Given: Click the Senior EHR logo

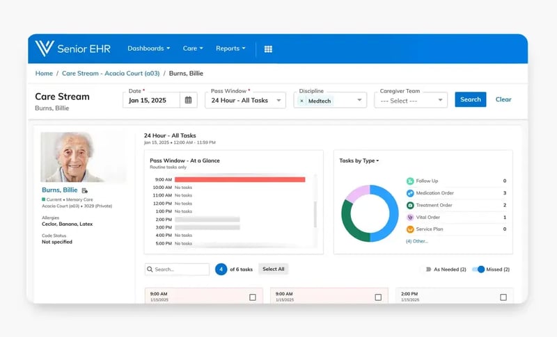Looking at the screenshot, I should [73, 49].
